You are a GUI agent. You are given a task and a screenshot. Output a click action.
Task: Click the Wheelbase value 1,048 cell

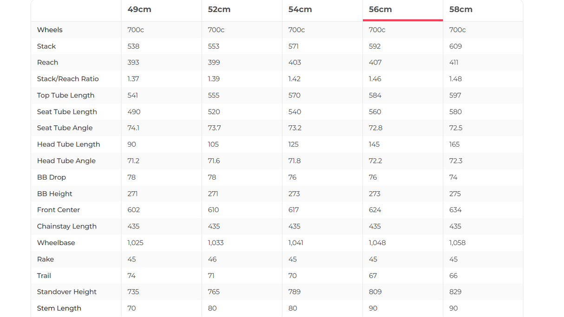pos(377,243)
